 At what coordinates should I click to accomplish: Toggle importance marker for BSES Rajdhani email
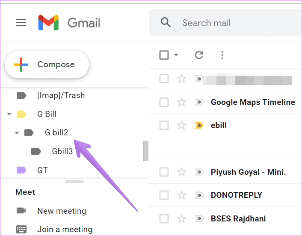coord(199,218)
